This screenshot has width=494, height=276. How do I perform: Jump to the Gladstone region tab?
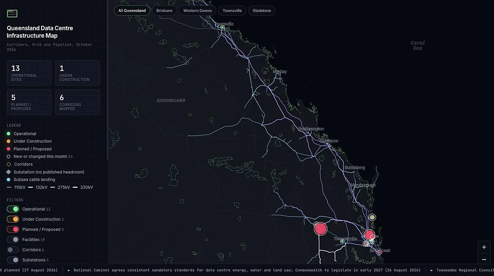click(262, 11)
